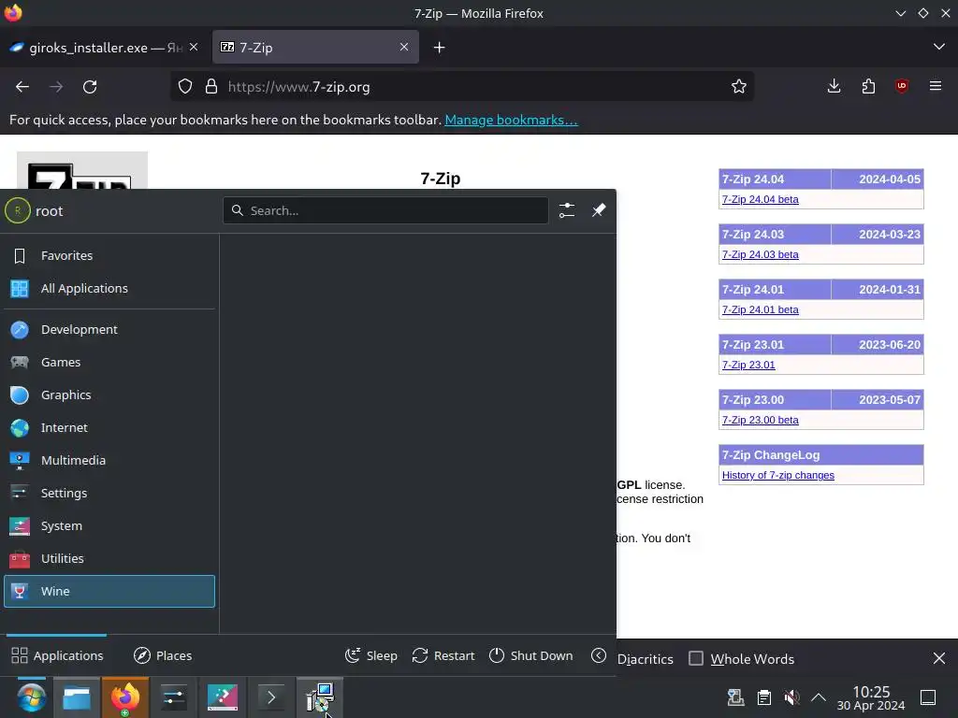Open System Settings from taskbar
The width and height of the screenshot is (958, 718).
(x=173, y=697)
